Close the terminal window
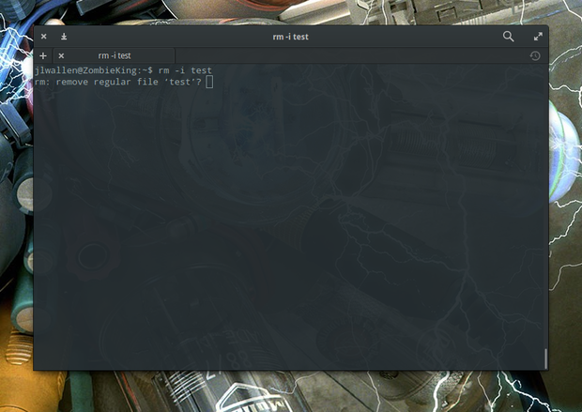The image size is (582, 412). tap(44, 37)
